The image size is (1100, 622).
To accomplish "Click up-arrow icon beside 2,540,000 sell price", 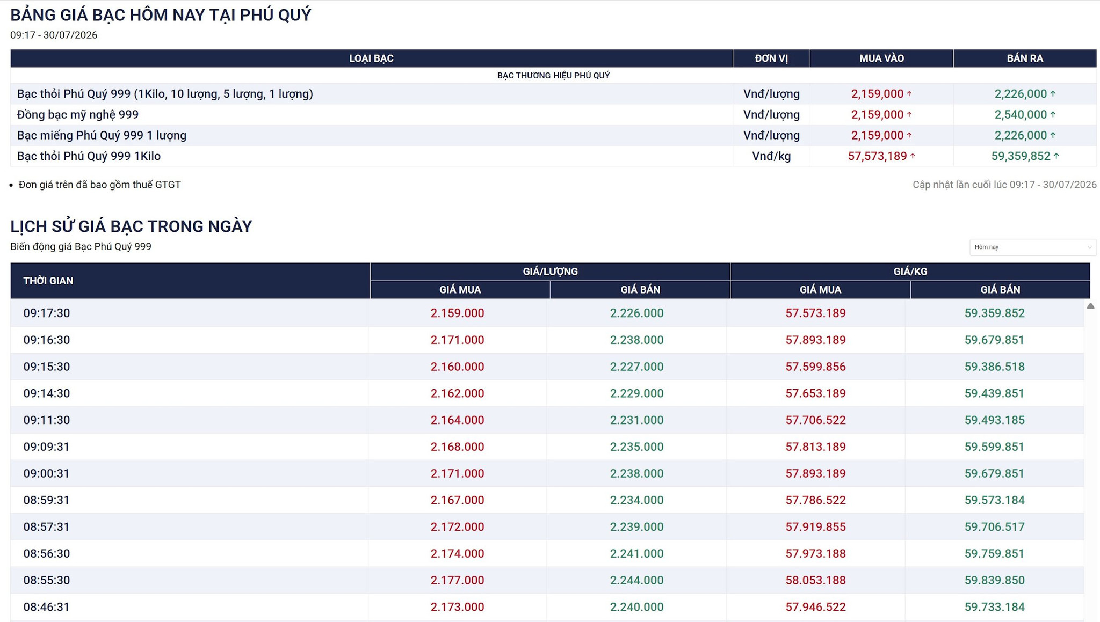I will (1053, 114).
